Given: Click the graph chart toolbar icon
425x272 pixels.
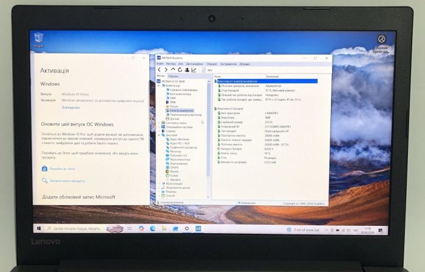Looking at the screenshot, I should tap(194, 70).
